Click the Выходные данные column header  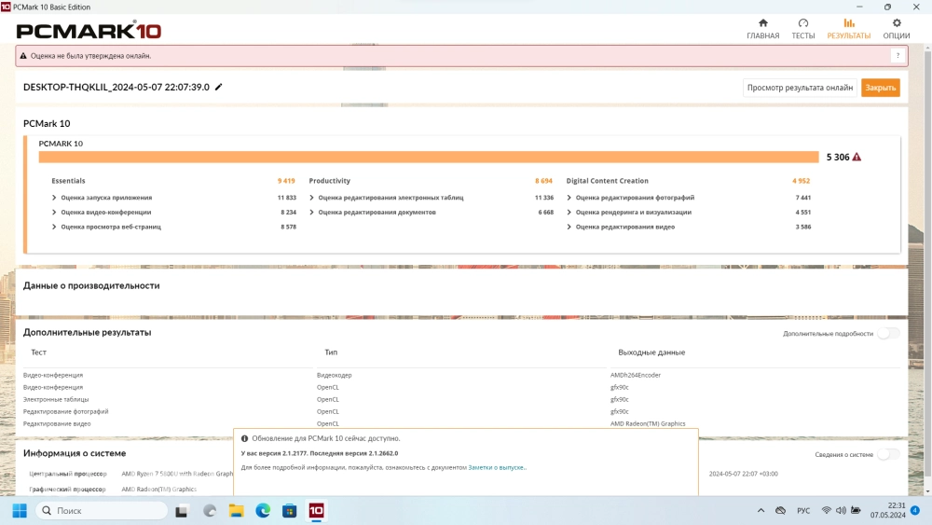(x=651, y=352)
